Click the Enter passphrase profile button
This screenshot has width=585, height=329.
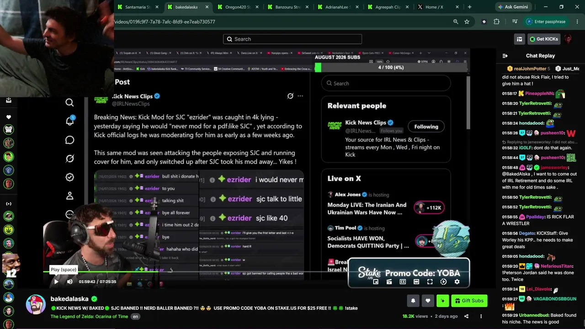click(x=546, y=21)
